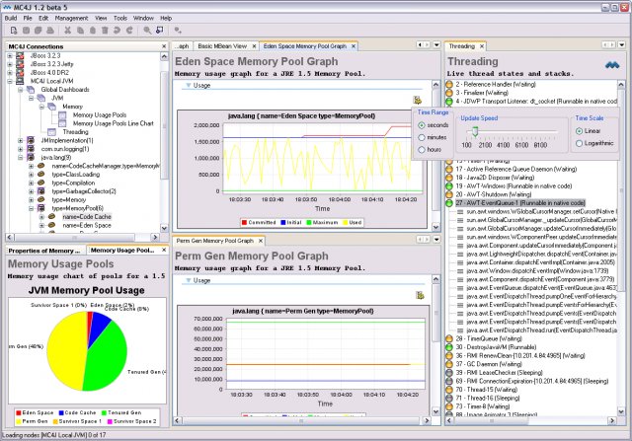This screenshot has width=632, height=441.
Task: Click the Global Dashboards folder icon
Action: pyautogui.click(x=31, y=90)
